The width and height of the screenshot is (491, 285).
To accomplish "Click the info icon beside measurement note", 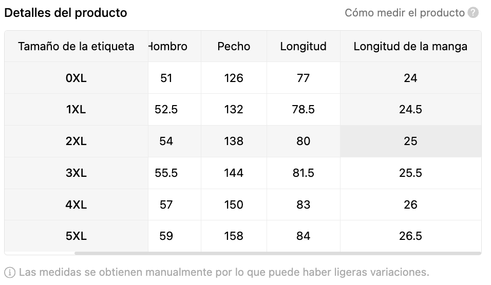I will click(x=10, y=272).
